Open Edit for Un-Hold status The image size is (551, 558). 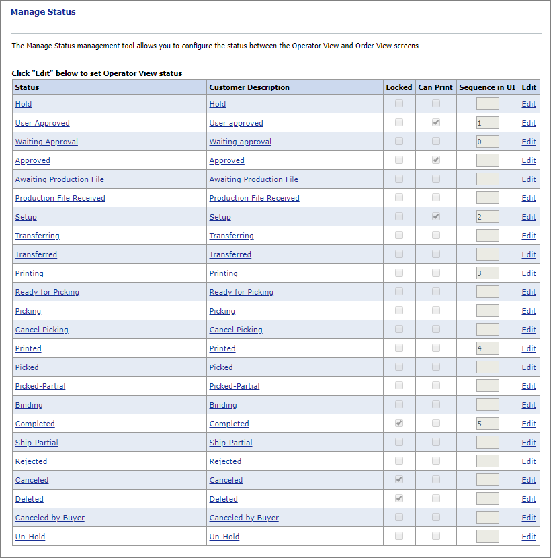click(529, 537)
